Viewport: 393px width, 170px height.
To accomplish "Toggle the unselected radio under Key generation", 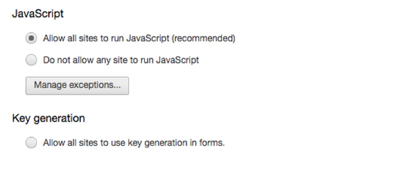I will (31, 142).
